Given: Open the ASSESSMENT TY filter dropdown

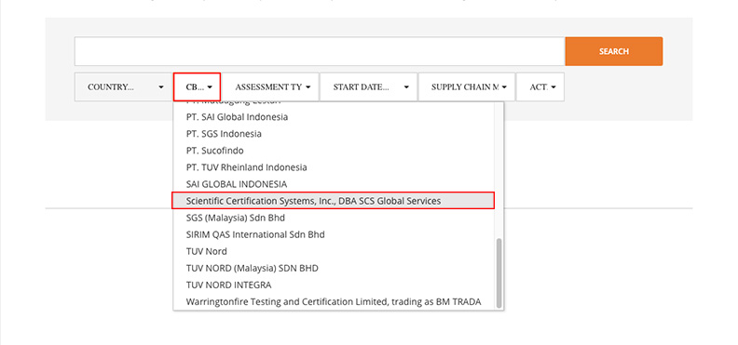Looking at the screenshot, I should [x=270, y=86].
